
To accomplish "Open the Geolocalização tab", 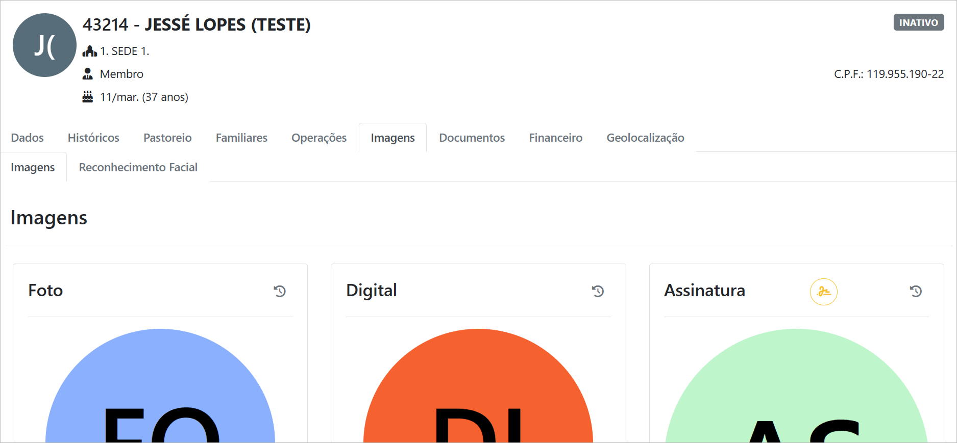I will (645, 138).
